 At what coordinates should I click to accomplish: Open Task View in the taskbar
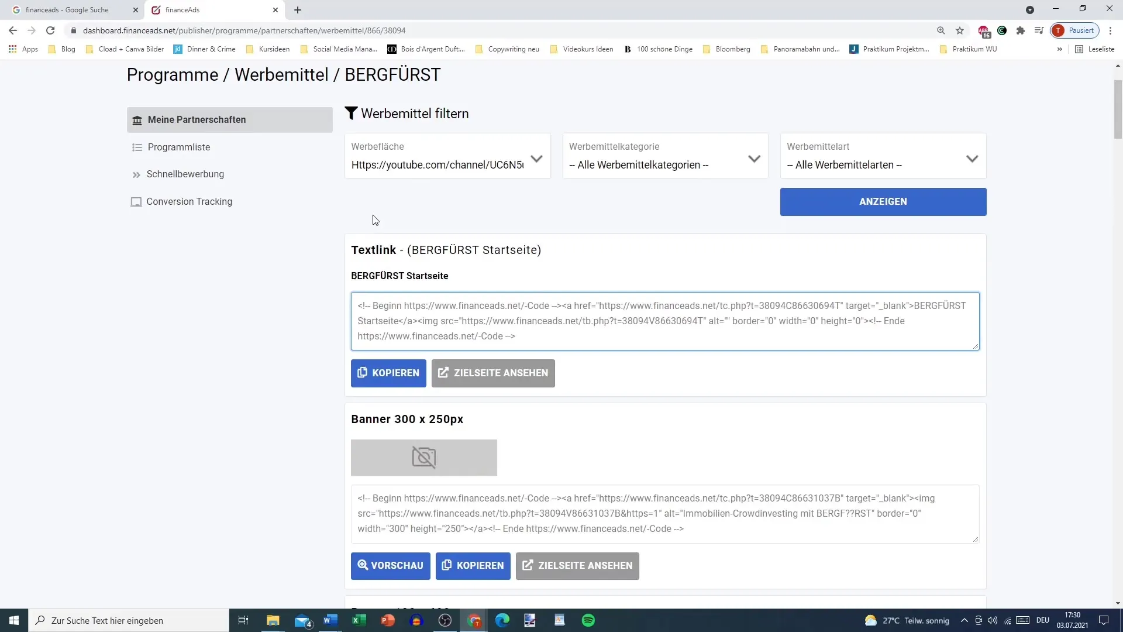(x=243, y=620)
